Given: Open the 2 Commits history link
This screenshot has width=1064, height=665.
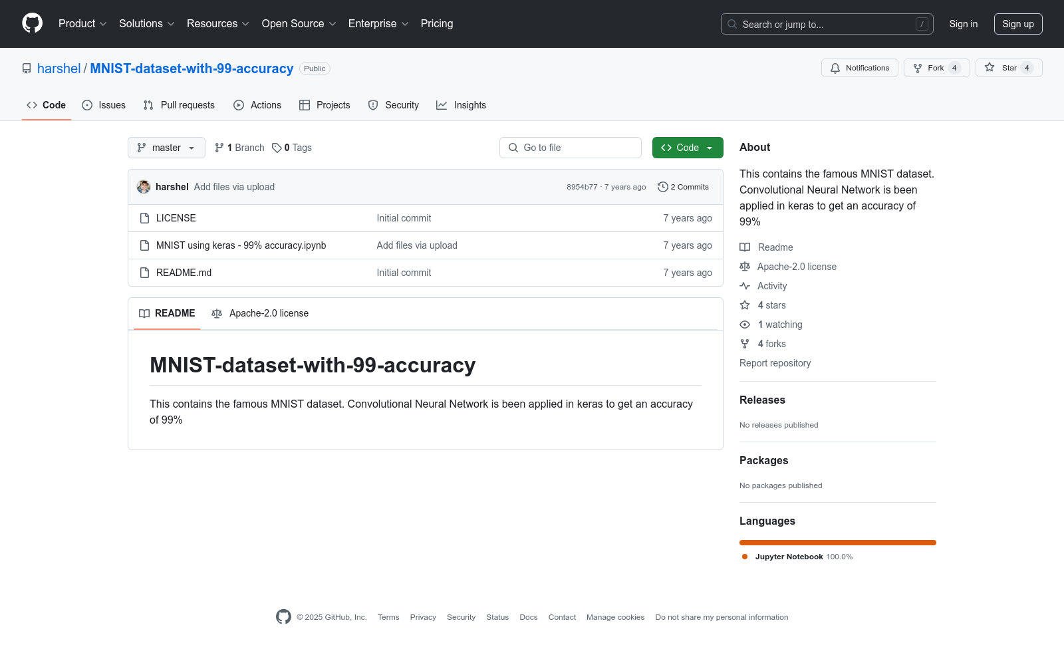Looking at the screenshot, I should (x=683, y=187).
